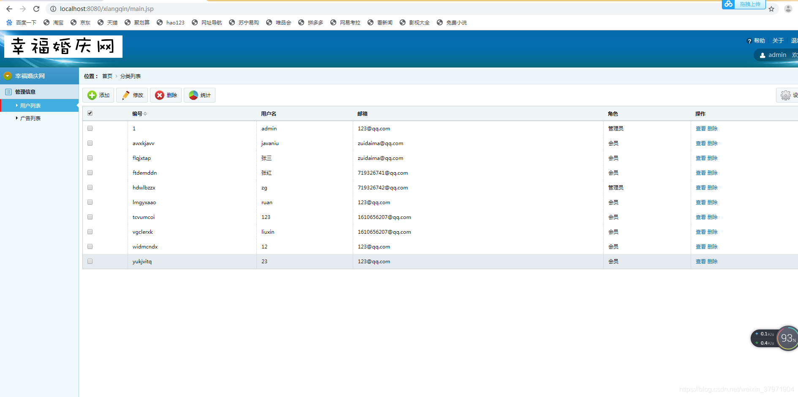
Task: Check the checkbox for row ftdemddn
Action: pos(90,173)
